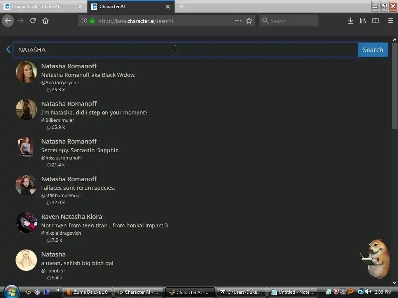Show site information icon in address bar
This screenshot has width=398, height=298.
coord(84,21)
